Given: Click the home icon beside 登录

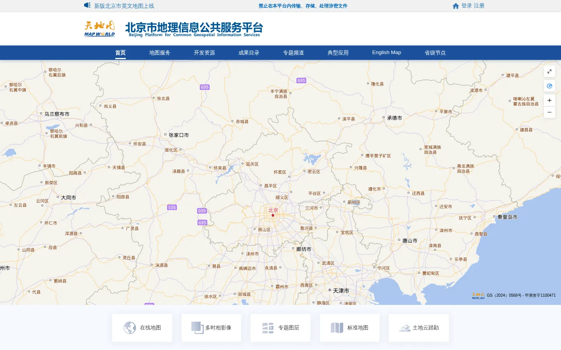Looking at the screenshot, I should click(x=456, y=6).
